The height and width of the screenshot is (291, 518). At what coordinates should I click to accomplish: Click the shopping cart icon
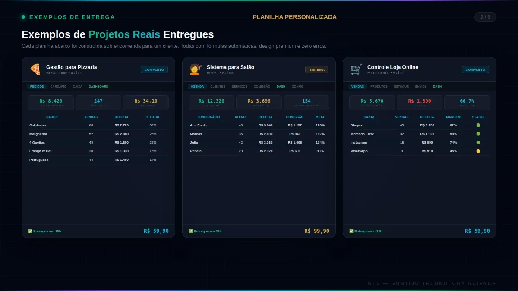[x=356, y=69]
